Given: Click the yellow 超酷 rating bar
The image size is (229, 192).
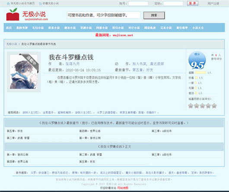Looking at the screenshot, I should pyautogui.click(x=200, y=73).
